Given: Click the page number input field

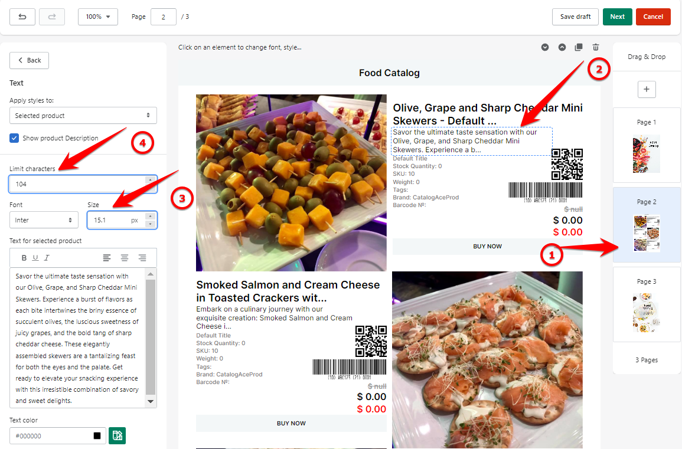Looking at the screenshot, I should point(163,17).
